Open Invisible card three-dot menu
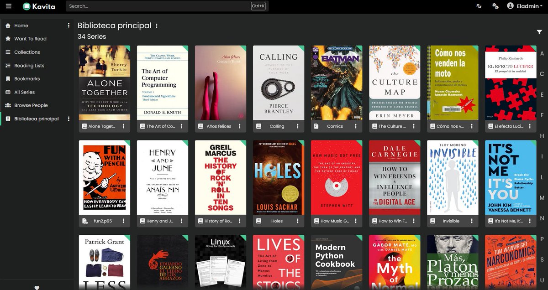Viewport: 548px width, 290px height. 471,221
